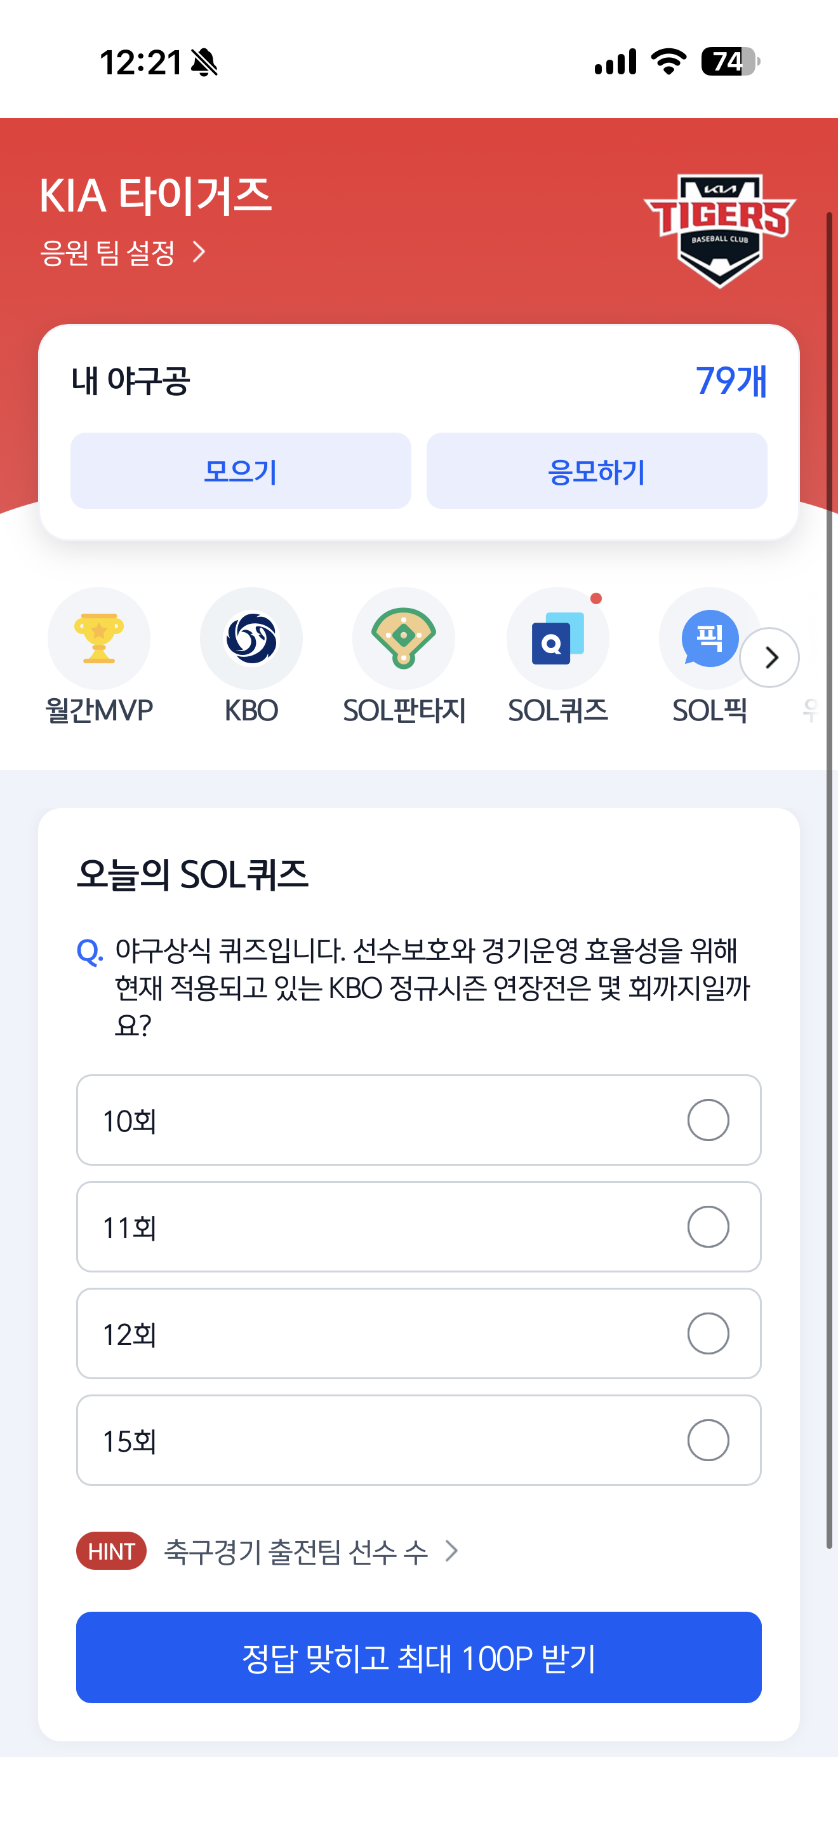Choose the 12회 answer radio button

(x=708, y=1333)
